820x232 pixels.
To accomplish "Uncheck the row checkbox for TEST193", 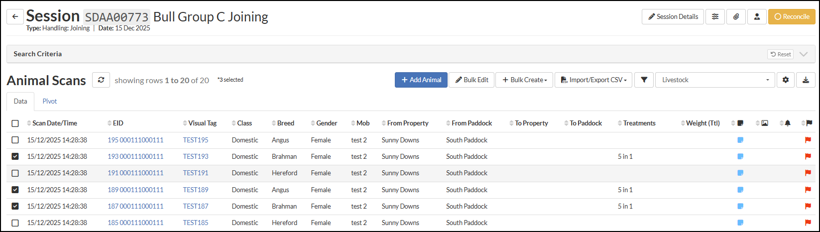I will [15, 157].
